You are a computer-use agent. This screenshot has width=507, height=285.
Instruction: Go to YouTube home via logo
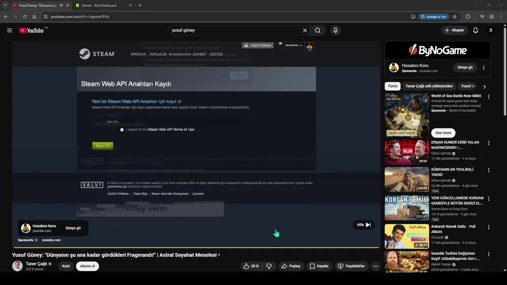click(31, 30)
